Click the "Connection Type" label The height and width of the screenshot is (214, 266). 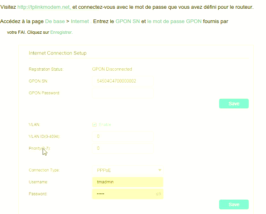tap(44, 170)
